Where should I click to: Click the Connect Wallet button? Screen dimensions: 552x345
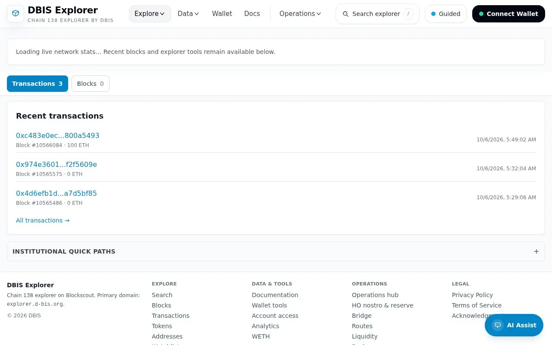click(x=508, y=14)
